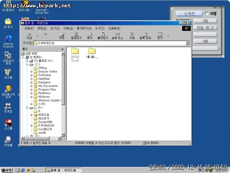Select the 휴지통 recycle bin desktop icon

tap(8, 74)
